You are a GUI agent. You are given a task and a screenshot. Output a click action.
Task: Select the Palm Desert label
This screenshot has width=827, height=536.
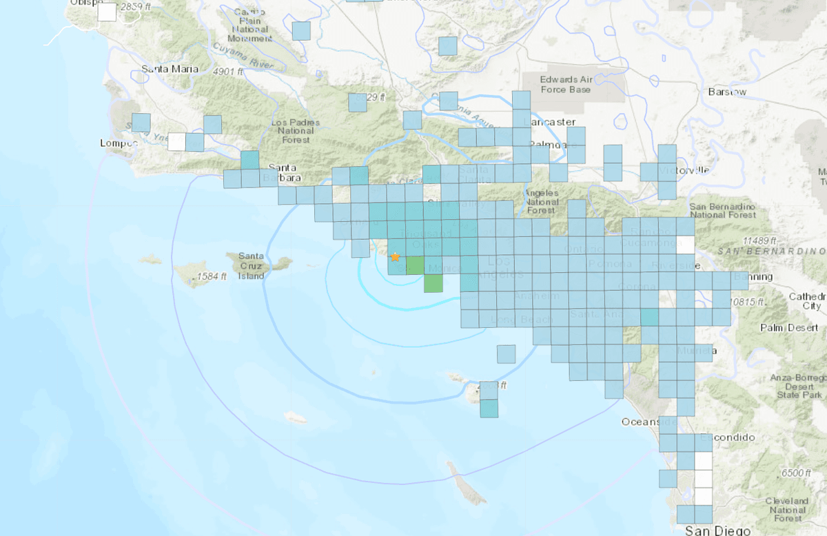(x=789, y=328)
